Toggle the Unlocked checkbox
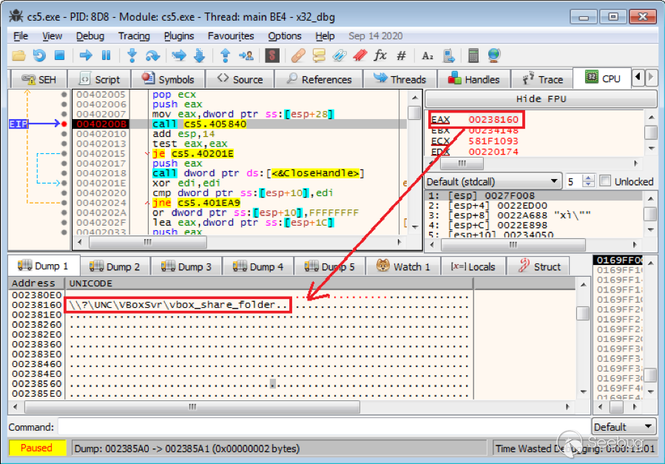This screenshot has width=665, height=464. [x=605, y=181]
